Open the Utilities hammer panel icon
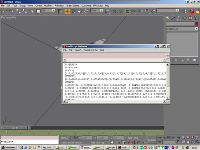Image resolution: width=200 pixels, height=150 pixels. pyautogui.click(x=195, y=18)
